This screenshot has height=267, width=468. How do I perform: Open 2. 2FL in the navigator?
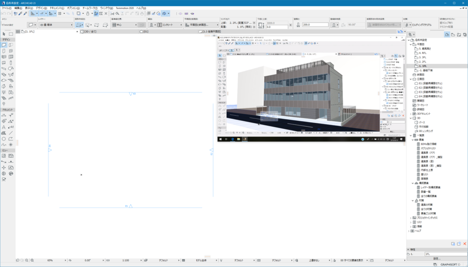tap(423, 62)
